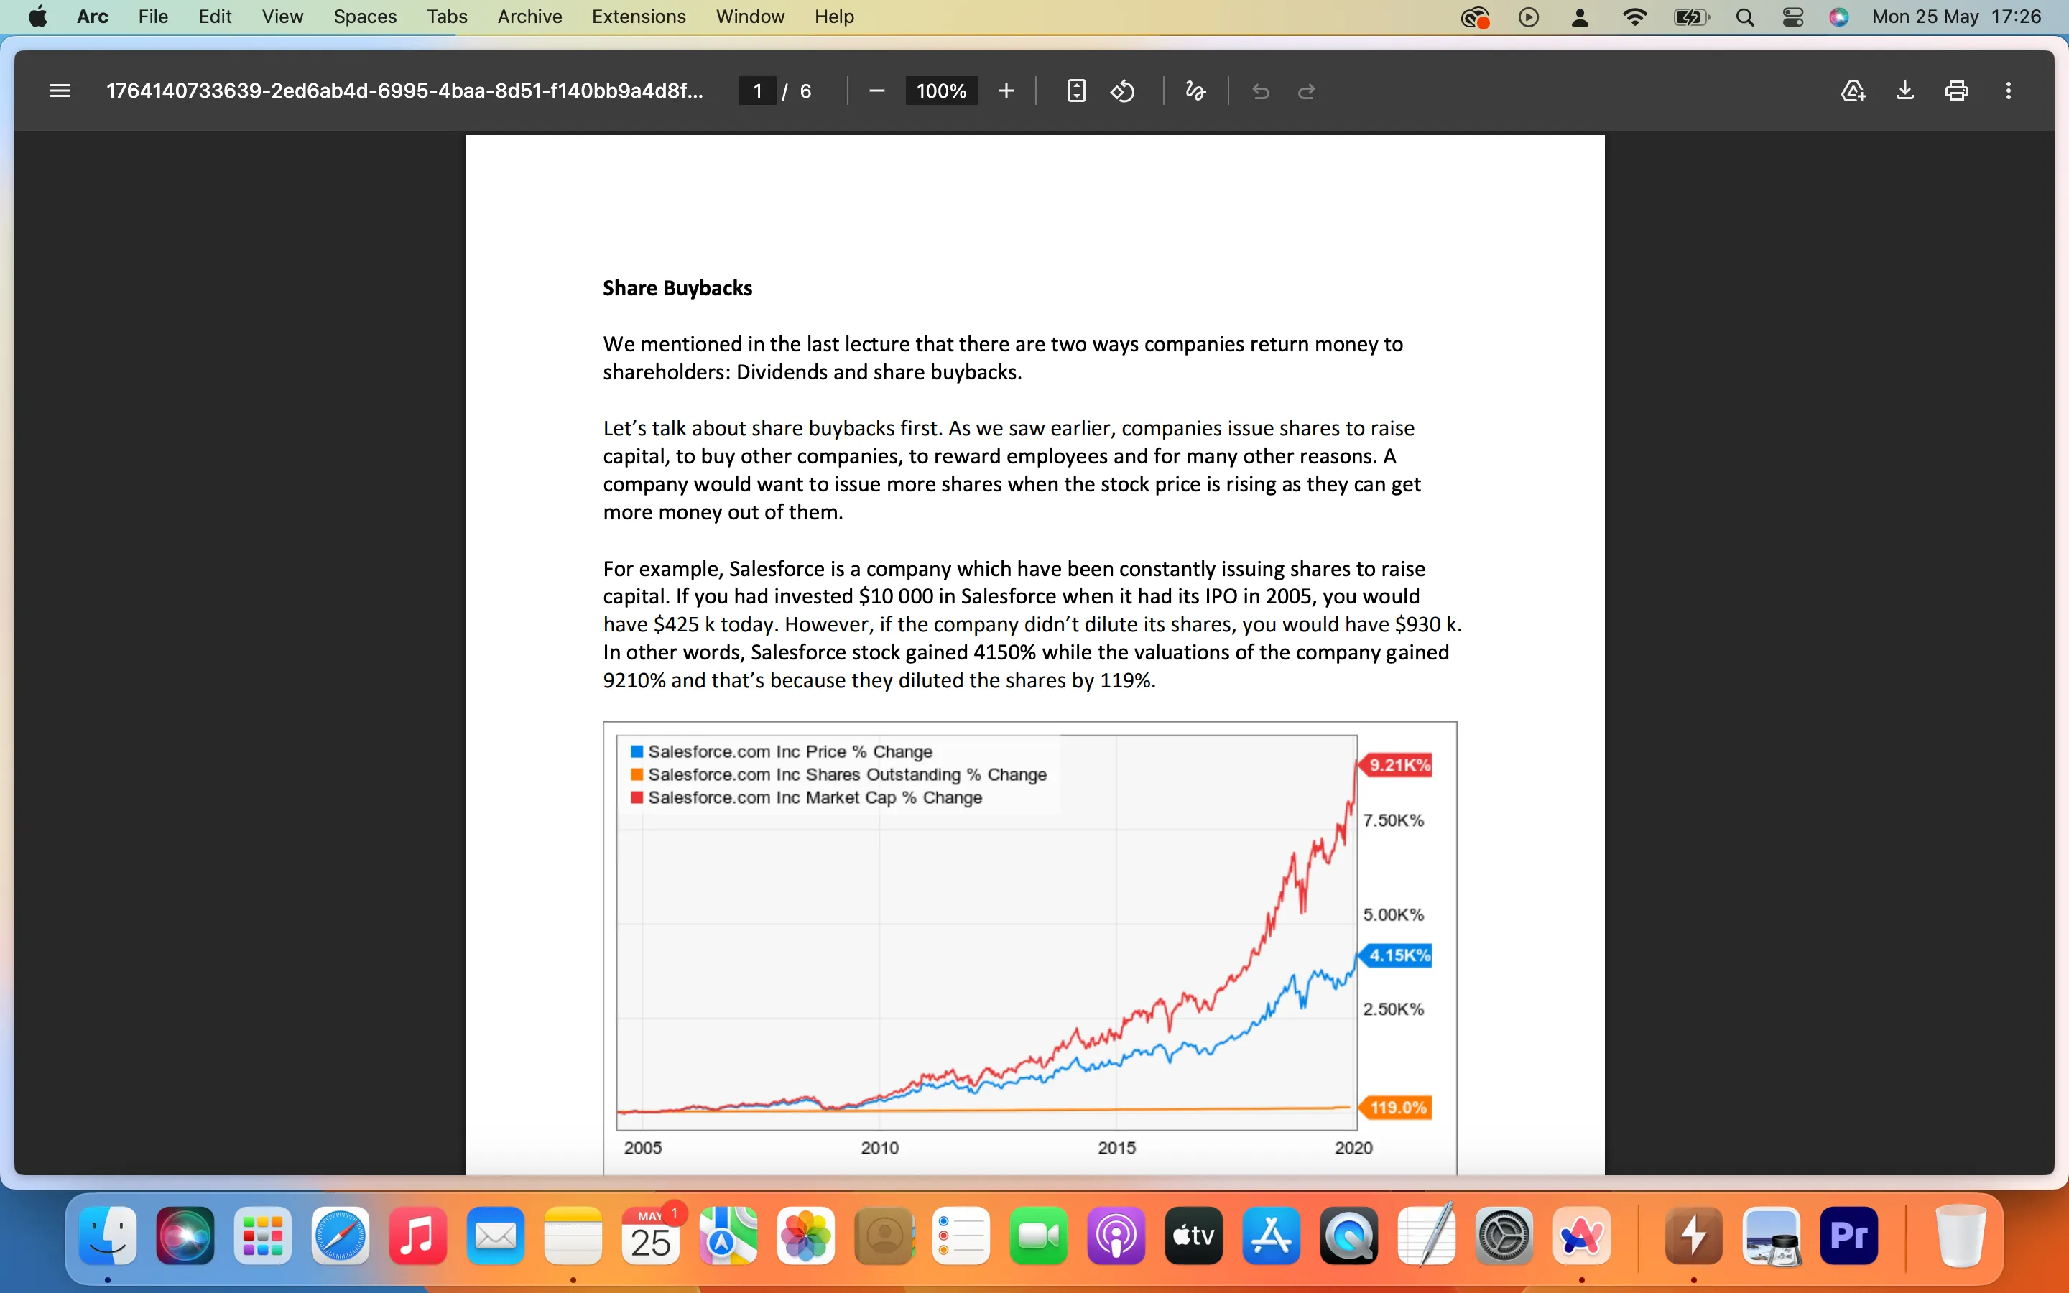Open System Settings from the dock
2069x1293 pixels.
[1504, 1235]
